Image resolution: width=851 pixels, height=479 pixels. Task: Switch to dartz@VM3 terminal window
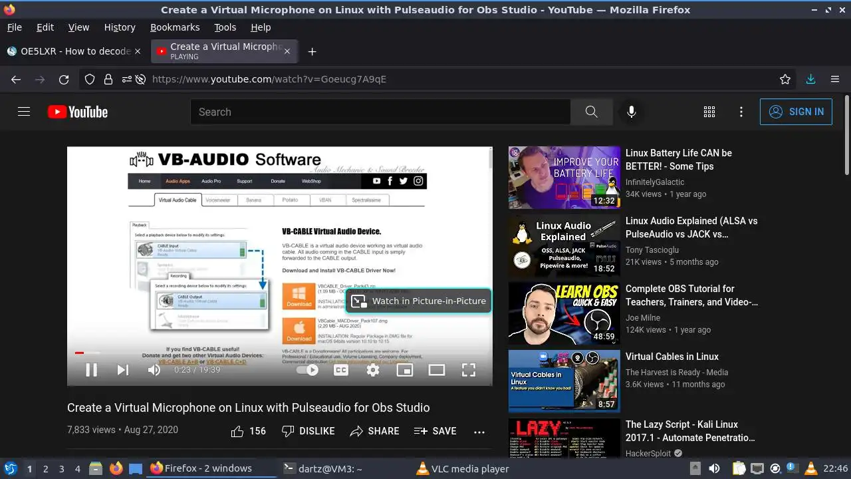pyautogui.click(x=322, y=468)
